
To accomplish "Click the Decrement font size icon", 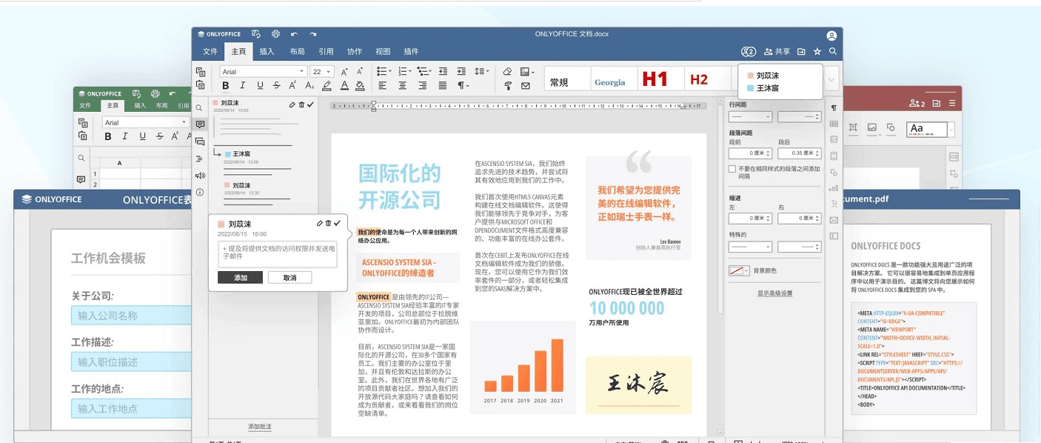I will click(x=360, y=72).
